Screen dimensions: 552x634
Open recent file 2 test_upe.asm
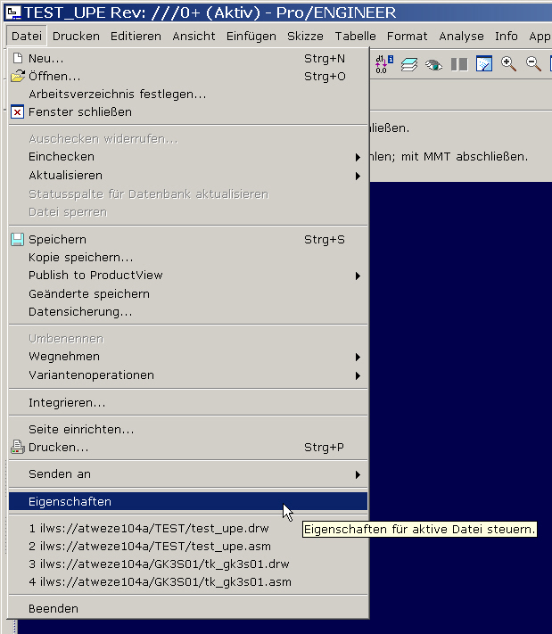click(188, 547)
